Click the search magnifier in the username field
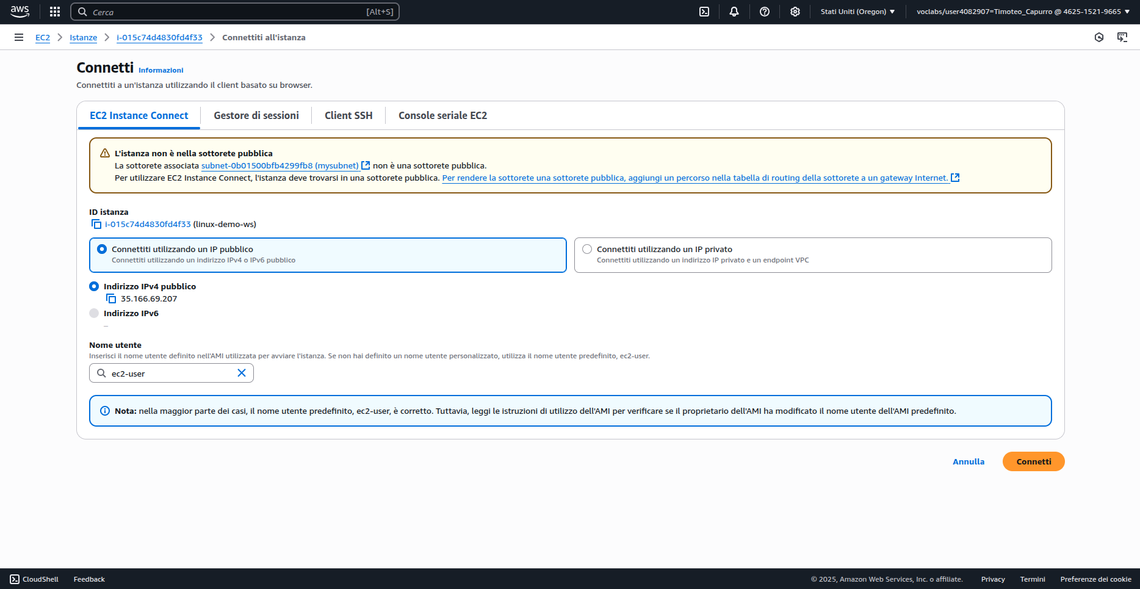Screen dimensions: 1140x589 coord(101,373)
